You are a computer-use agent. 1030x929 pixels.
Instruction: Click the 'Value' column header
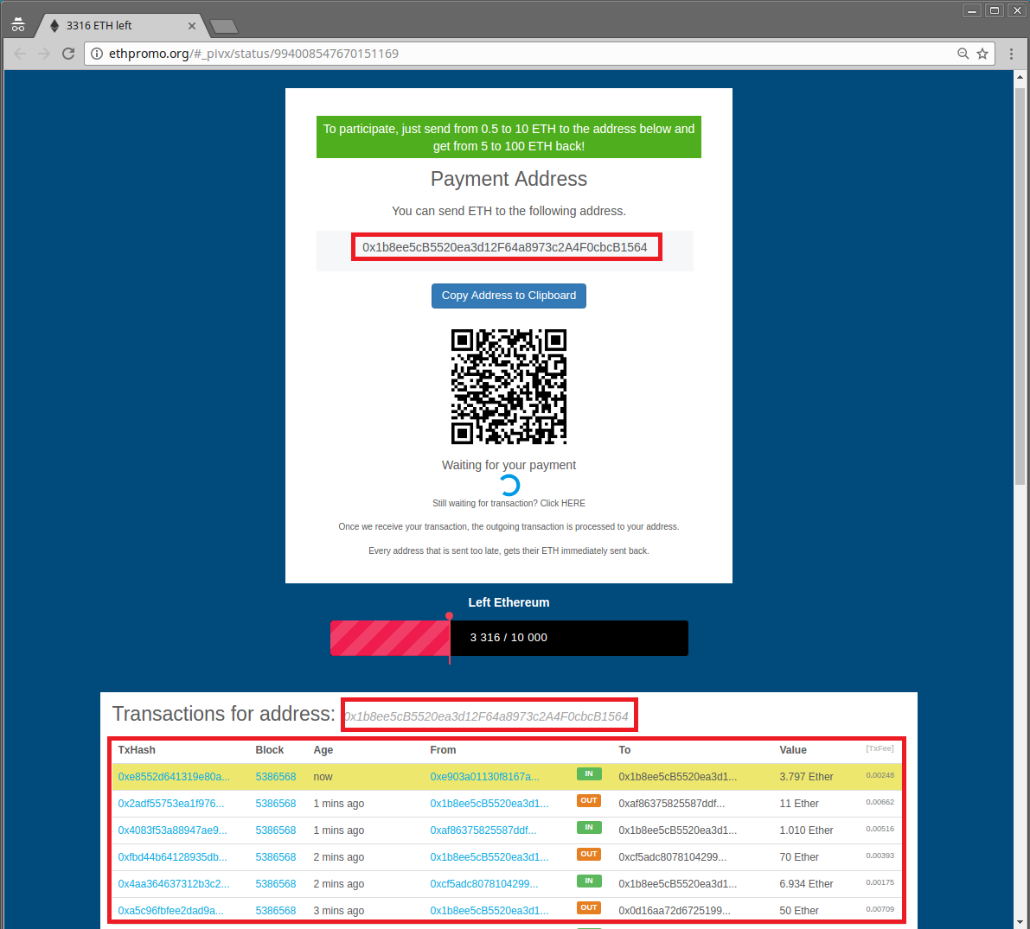[x=793, y=750]
